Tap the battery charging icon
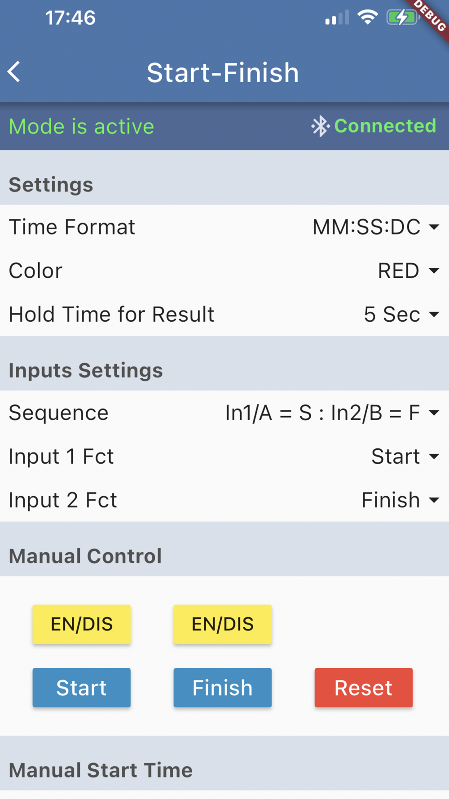449x799 pixels. coord(402,18)
